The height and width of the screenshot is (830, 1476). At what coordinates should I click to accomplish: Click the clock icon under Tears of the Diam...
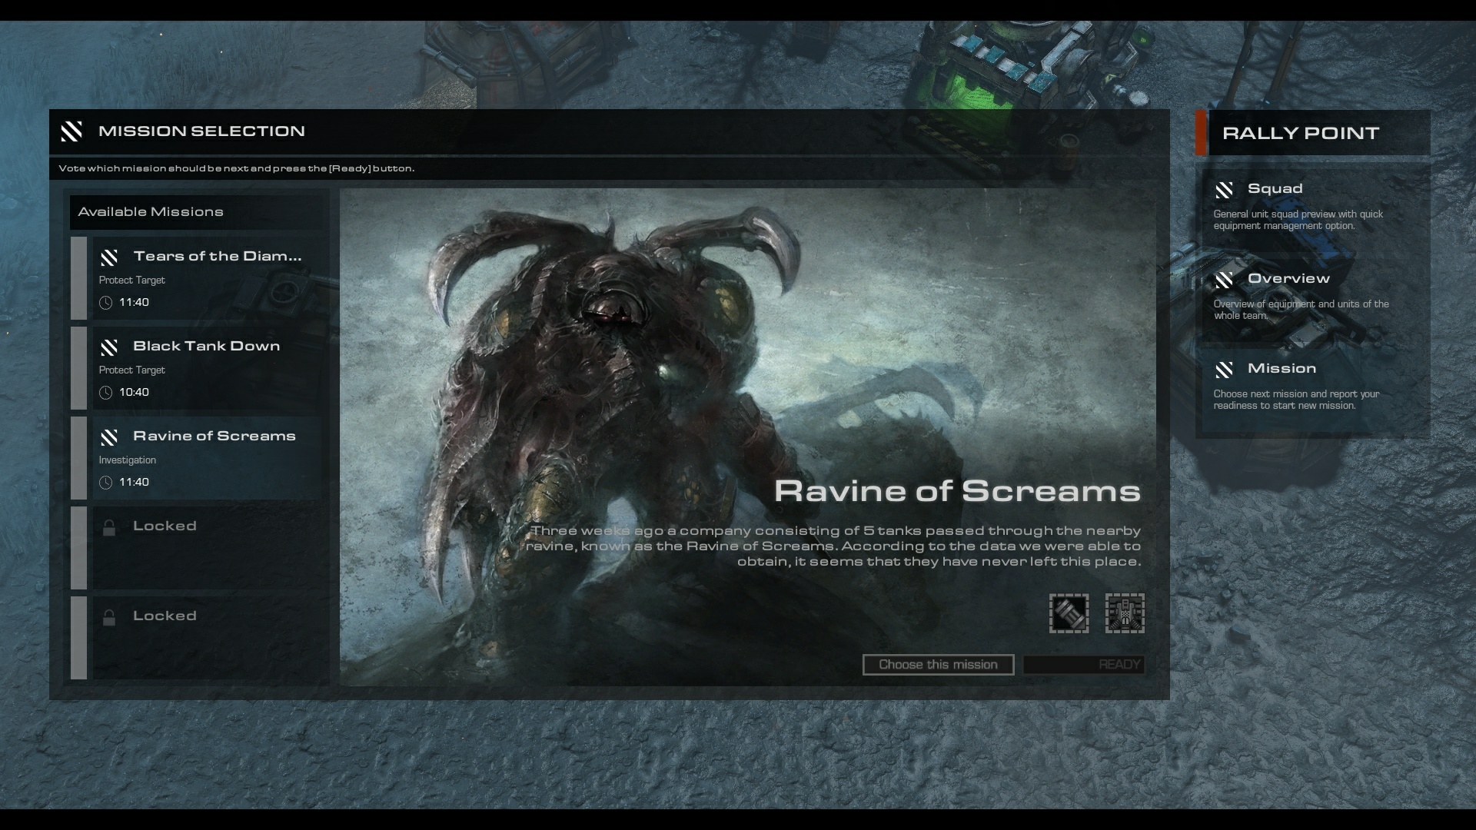pyautogui.click(x=106, y=303)
